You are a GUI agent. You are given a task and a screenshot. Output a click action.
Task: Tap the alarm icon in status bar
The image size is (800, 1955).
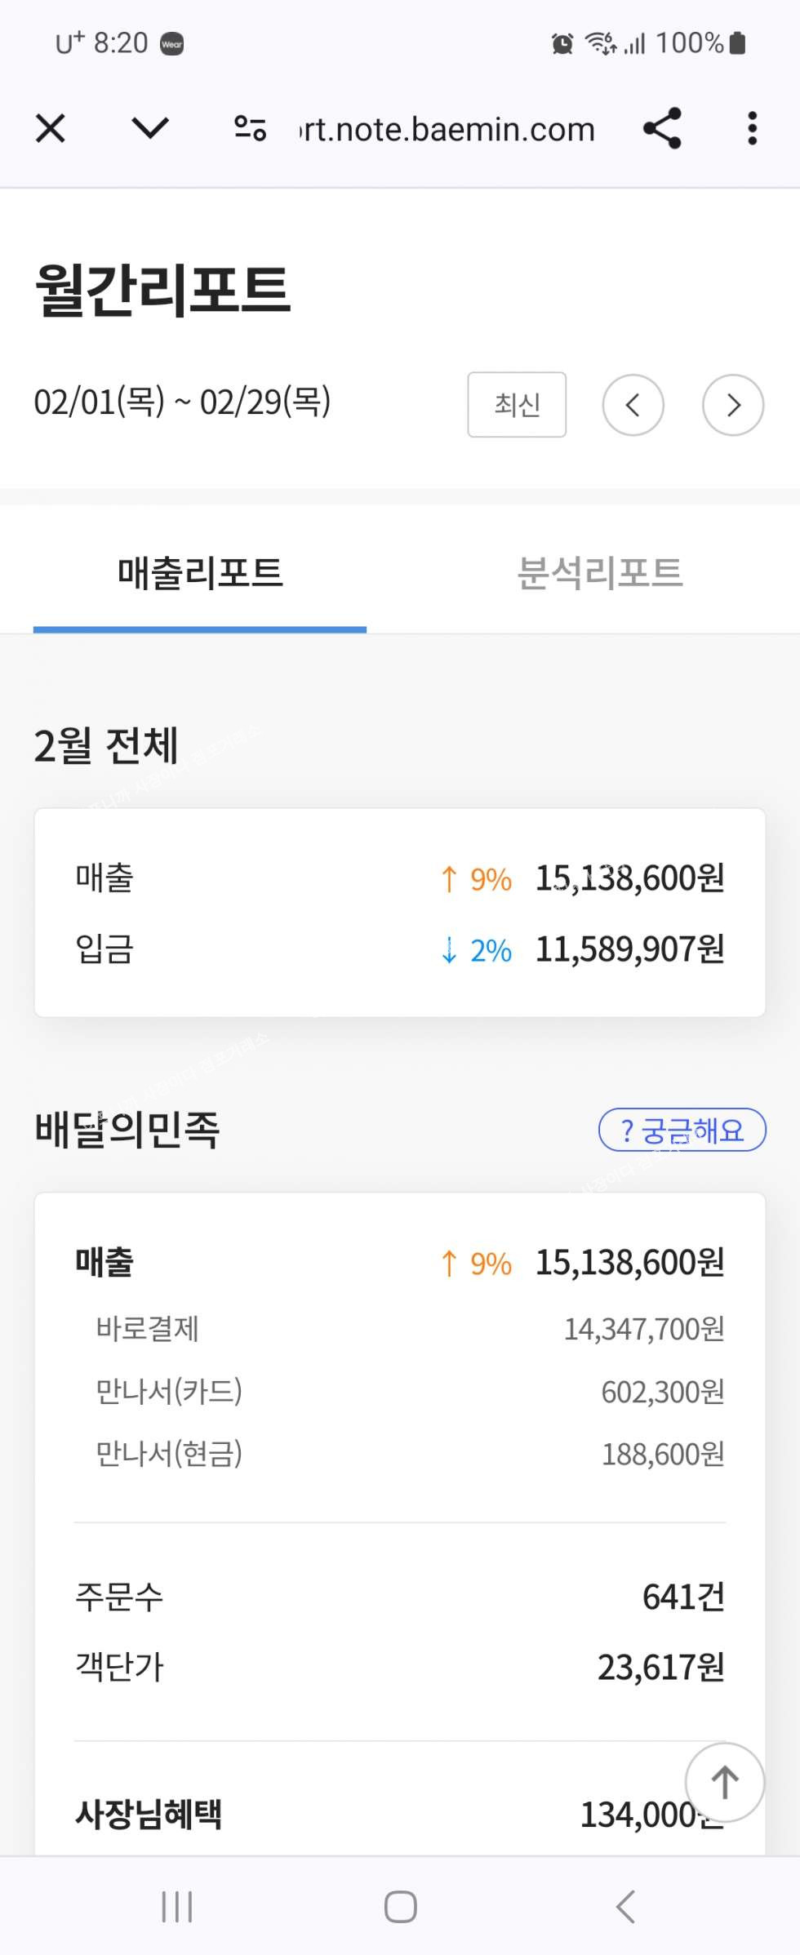coord(562,43)
